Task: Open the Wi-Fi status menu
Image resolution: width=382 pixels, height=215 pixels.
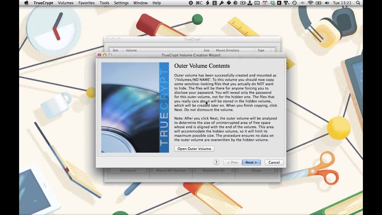Action: click(x=311, y=3)
